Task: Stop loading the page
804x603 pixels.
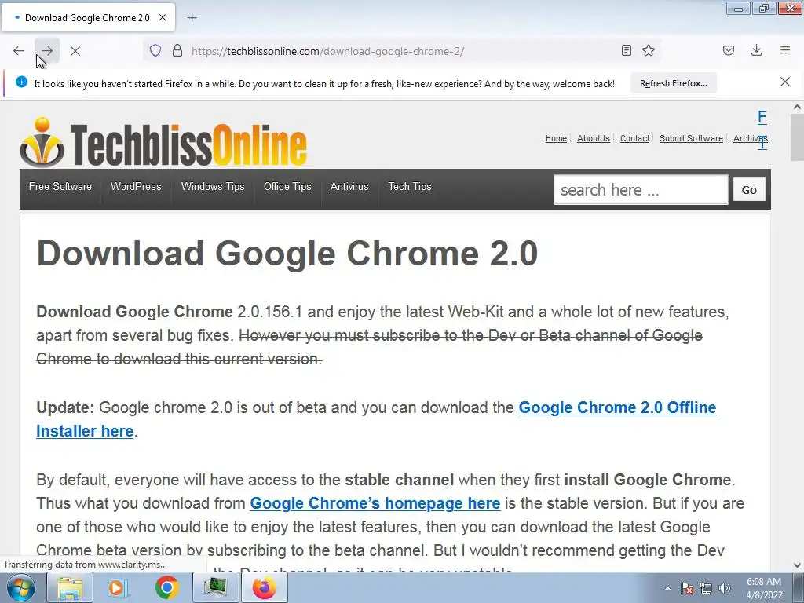Action: (75, 51)
